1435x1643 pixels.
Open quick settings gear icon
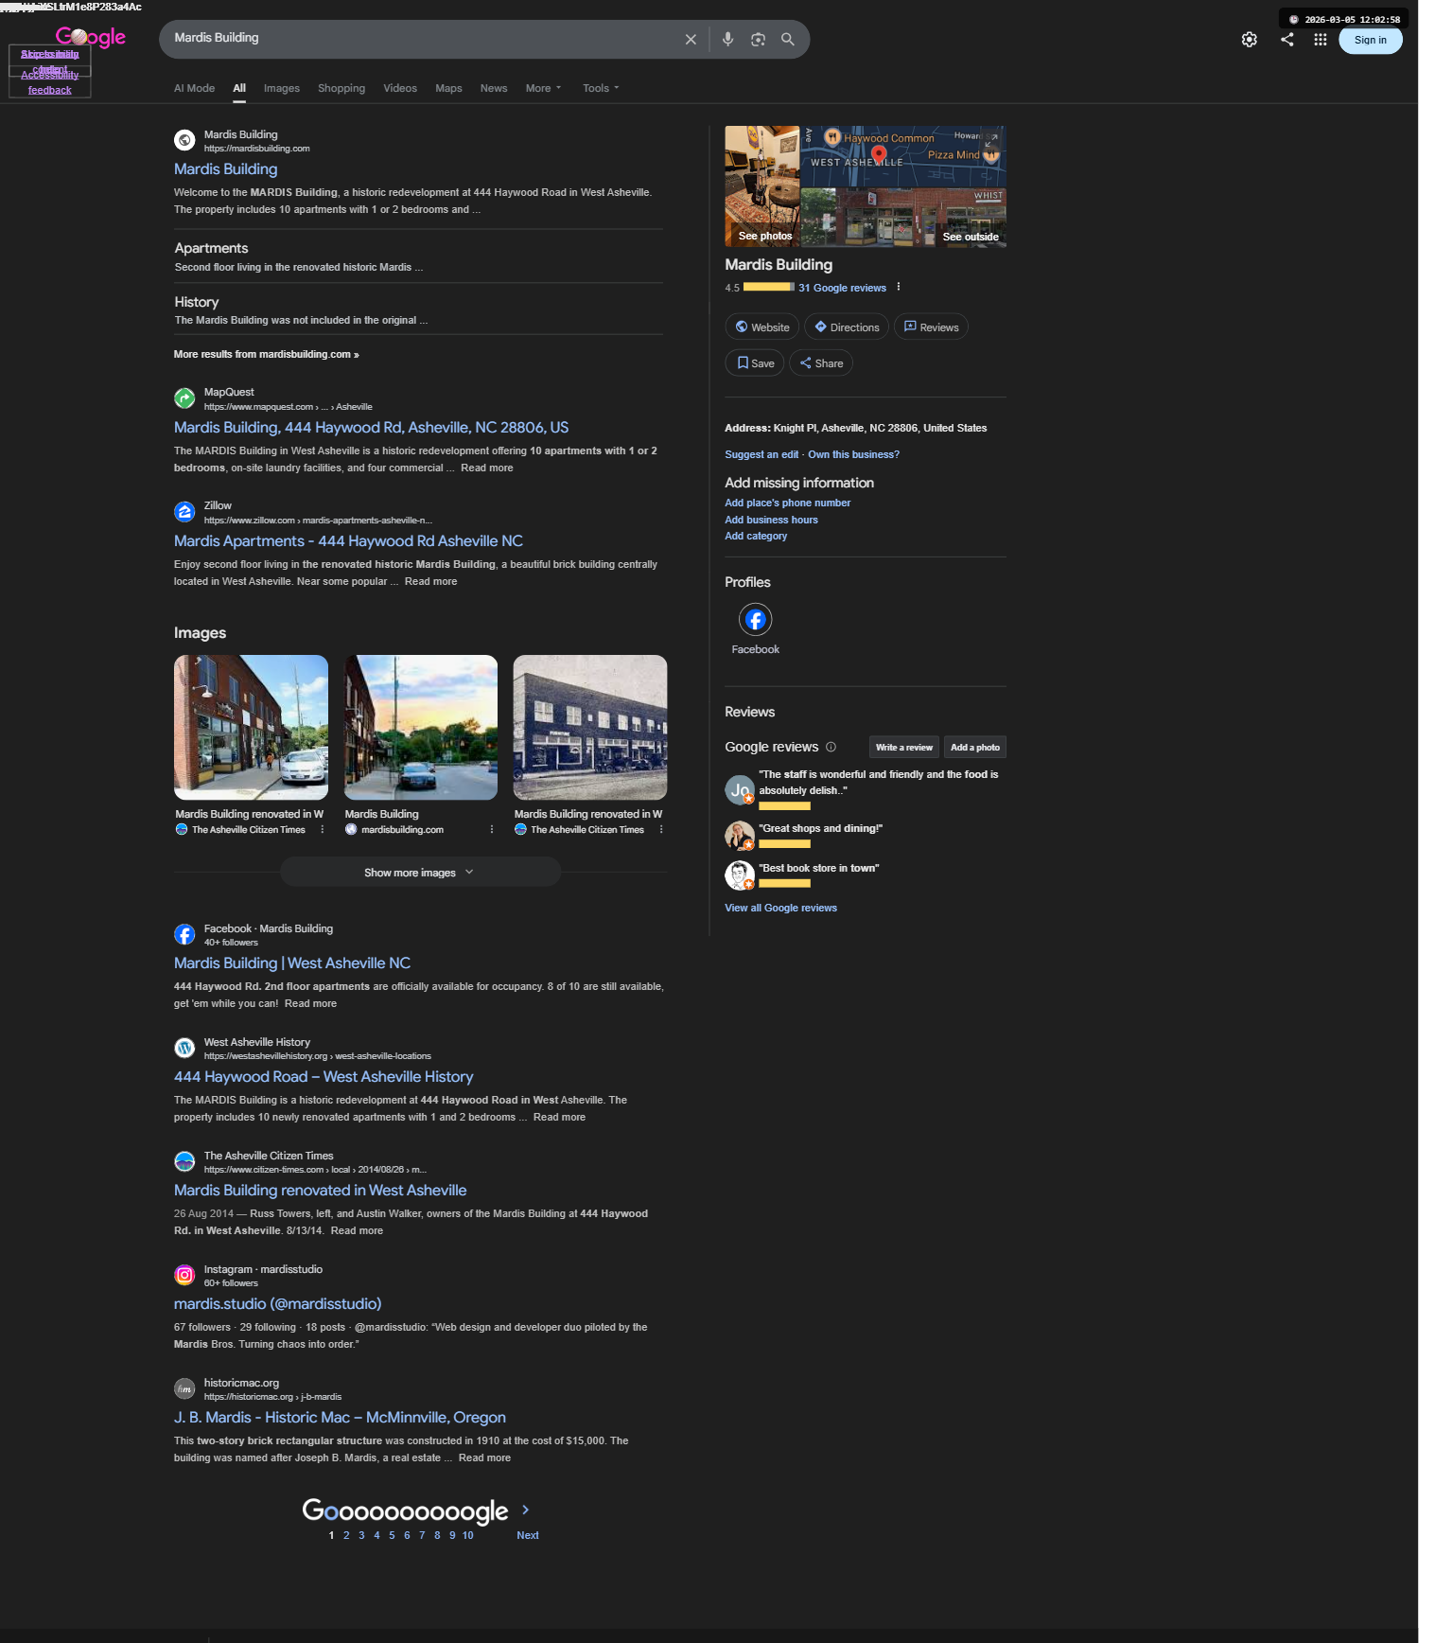pyautogui.click(x=1250, y=40)
